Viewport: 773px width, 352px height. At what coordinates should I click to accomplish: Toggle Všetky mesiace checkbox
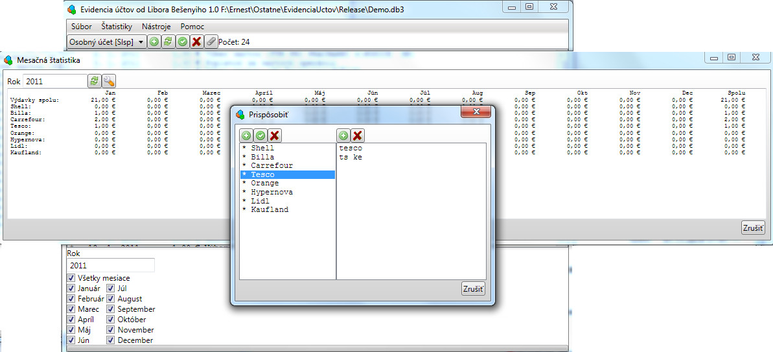click(71, 277)
